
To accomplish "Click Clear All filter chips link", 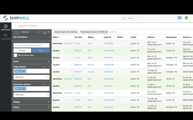I will pyautogui.click(x=113, y=32).
